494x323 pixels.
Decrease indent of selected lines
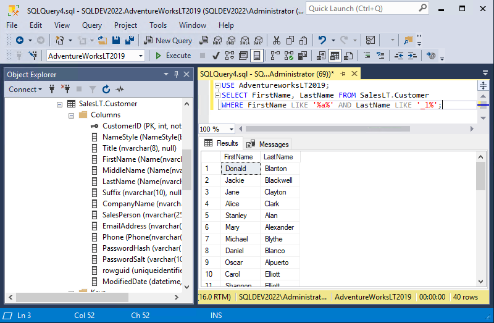[x=399, y=56]
